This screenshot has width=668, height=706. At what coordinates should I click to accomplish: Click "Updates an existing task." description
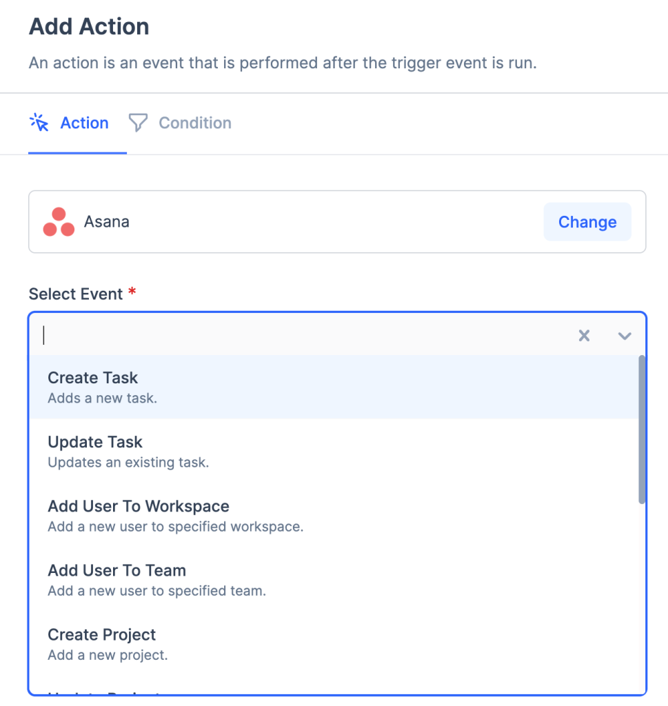[128, 462]
